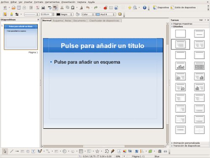Toggle the glue points pencil tool
Screen dimensions: 210x158
point(113,151)
